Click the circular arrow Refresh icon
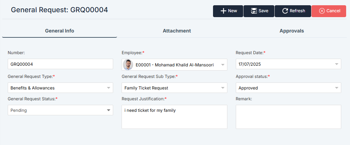Viewport: 350px width, 145px height. pyautogui.click(x=285, y=11)
